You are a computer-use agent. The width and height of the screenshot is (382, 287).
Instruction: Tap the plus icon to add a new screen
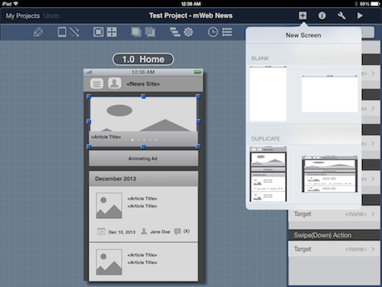tap(303, 16)
